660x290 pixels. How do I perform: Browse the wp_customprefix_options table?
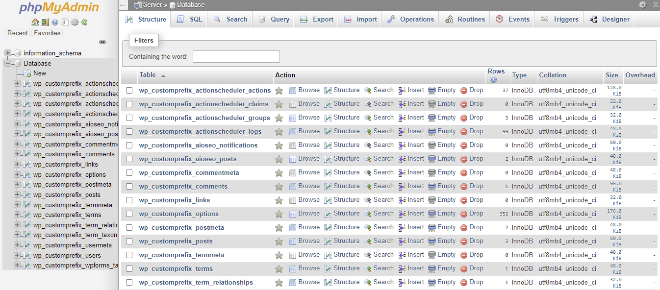click(x=309, y=214)
